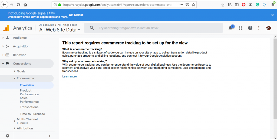Open the Time to Purchase report
This screenshot has height=139, width=277.
[x=32, y=114]
